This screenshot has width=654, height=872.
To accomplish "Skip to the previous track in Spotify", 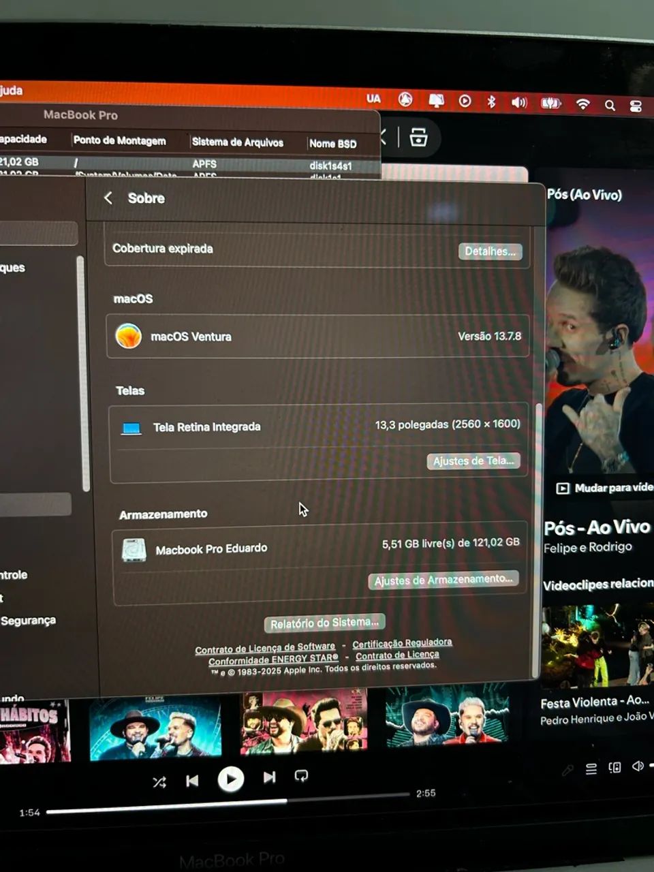I will tap(192, 780).
